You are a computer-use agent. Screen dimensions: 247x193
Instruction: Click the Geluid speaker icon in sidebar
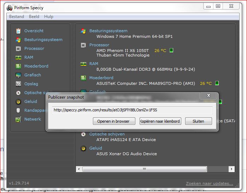18,101
